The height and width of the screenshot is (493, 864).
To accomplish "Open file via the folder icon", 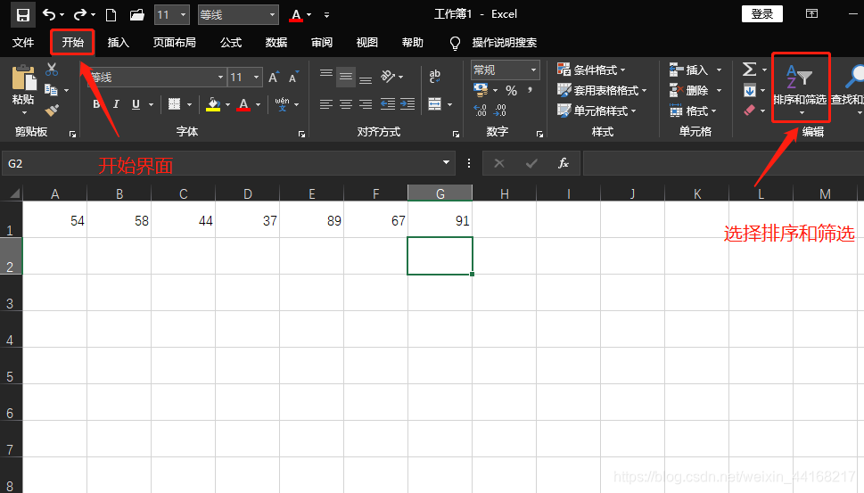I will [136, 15].
